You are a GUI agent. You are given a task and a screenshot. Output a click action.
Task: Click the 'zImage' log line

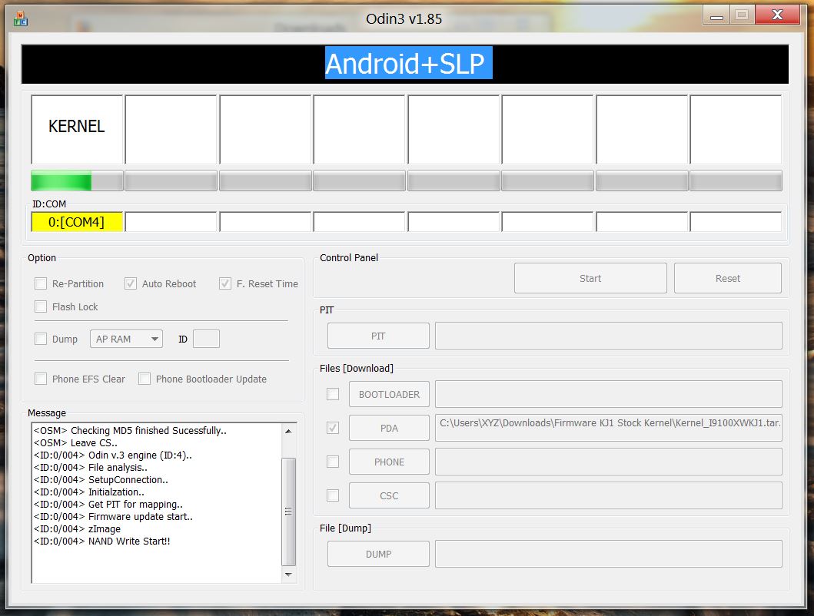(78, 528)
